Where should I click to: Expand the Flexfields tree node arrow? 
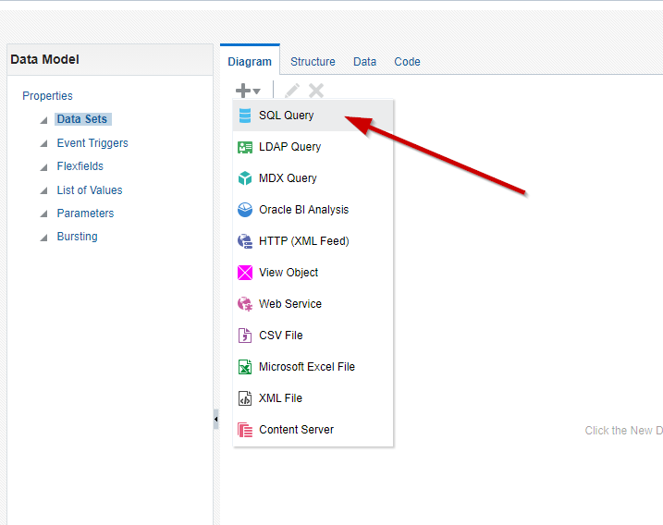pos(43,167)
